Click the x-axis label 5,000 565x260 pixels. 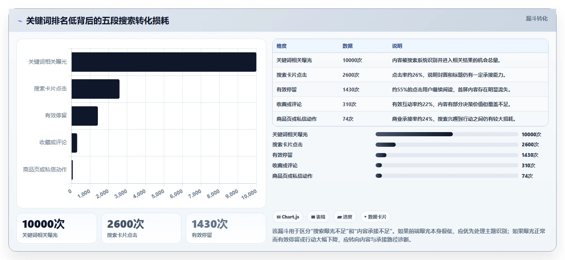[x=158, y=194]
